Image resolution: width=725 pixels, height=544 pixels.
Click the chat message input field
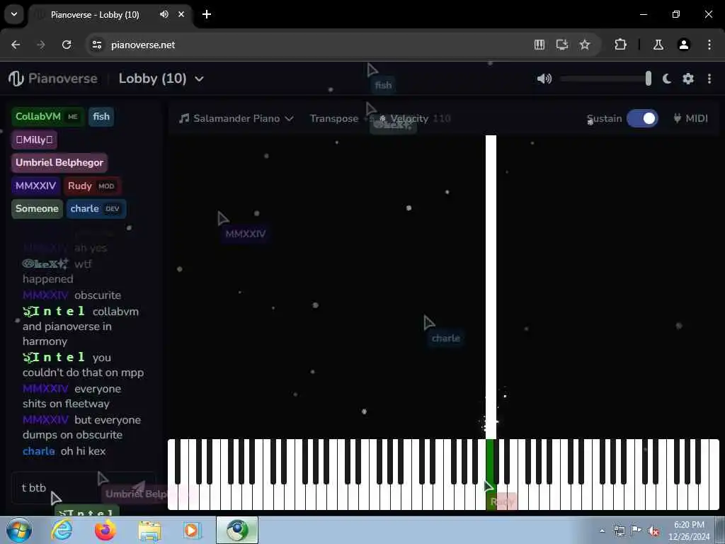(x=84, y=487)
